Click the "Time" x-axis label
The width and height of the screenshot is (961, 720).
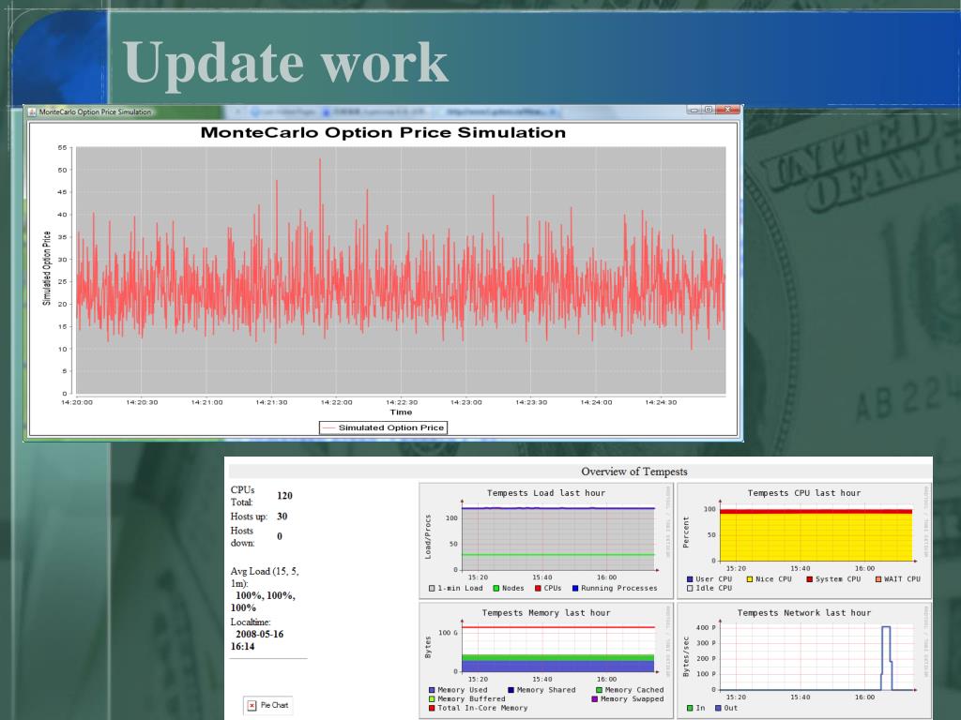402,412
